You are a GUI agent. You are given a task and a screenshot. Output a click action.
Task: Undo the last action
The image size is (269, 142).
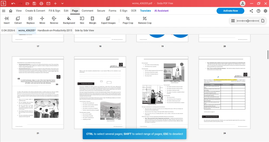[x=13, y=3]
